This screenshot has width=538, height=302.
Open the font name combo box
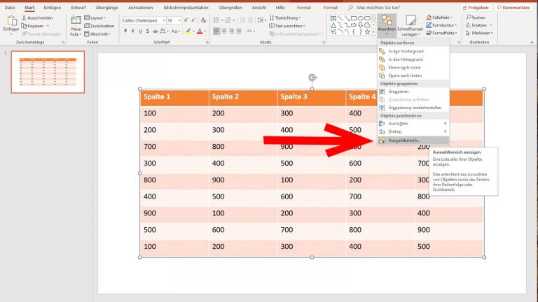click(144, 20)
